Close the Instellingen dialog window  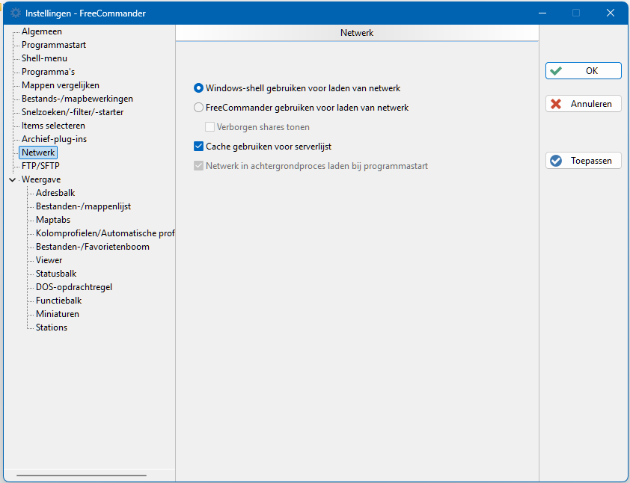tap(611, 13)
